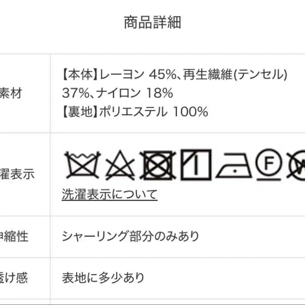Click the do-not-wash laundry symbol

coord(83,165)
